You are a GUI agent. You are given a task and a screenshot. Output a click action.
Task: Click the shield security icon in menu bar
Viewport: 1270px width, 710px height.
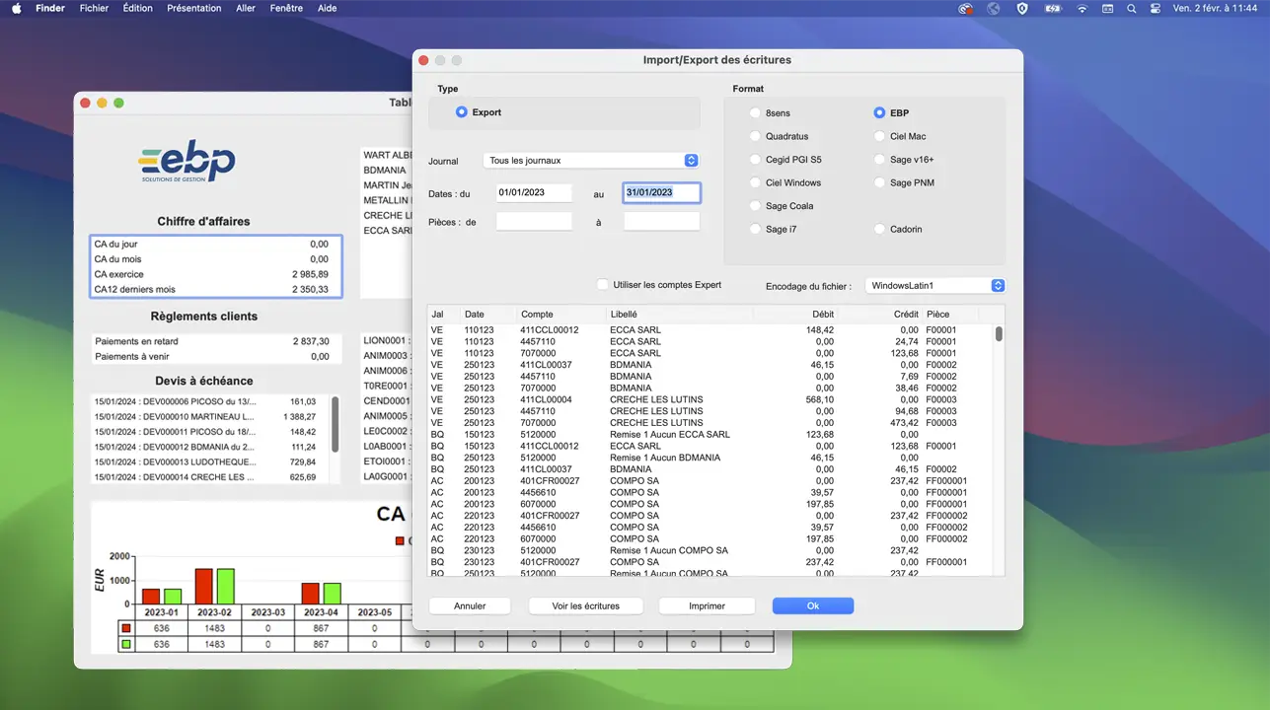tap(1022, 8)
